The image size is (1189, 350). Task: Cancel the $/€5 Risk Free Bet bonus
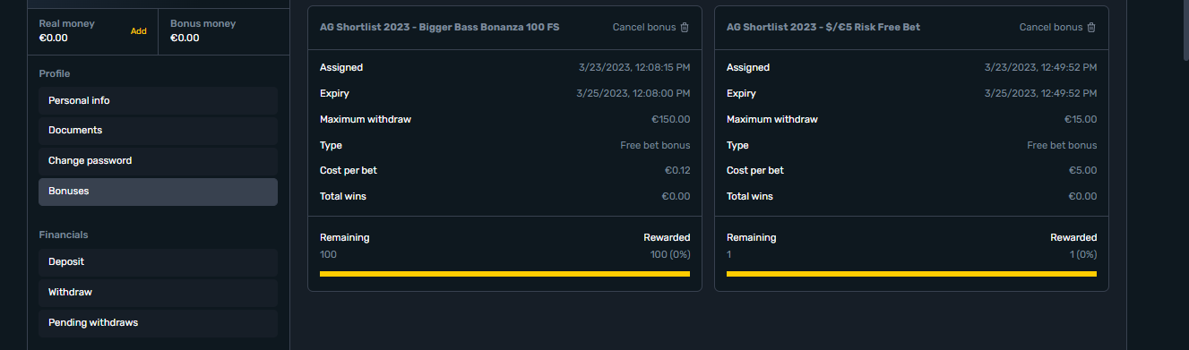click(x=1057, y=27)
